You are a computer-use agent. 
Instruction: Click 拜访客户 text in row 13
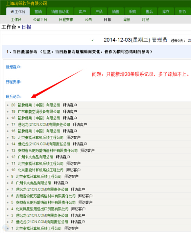tap(87, 151)
